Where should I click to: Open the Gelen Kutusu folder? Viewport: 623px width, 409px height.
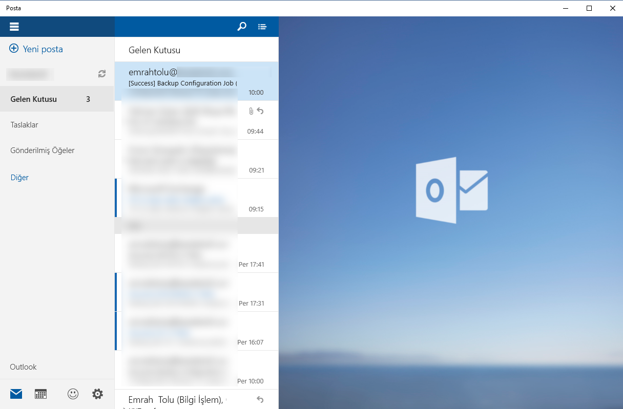click(57, 99)
